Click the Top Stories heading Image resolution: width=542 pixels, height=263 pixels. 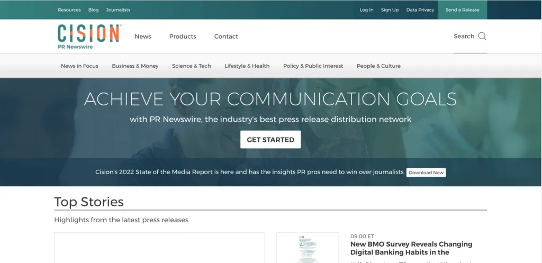(x=89, y=202)
